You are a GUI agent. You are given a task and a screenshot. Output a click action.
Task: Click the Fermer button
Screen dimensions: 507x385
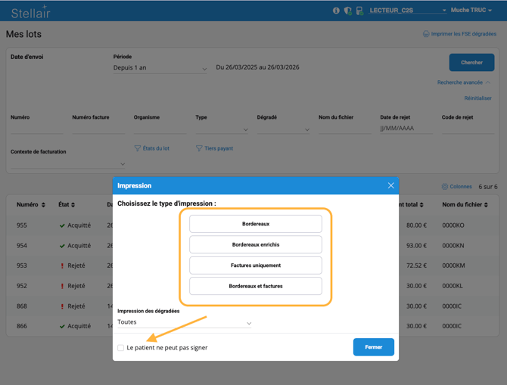(373, 347)
